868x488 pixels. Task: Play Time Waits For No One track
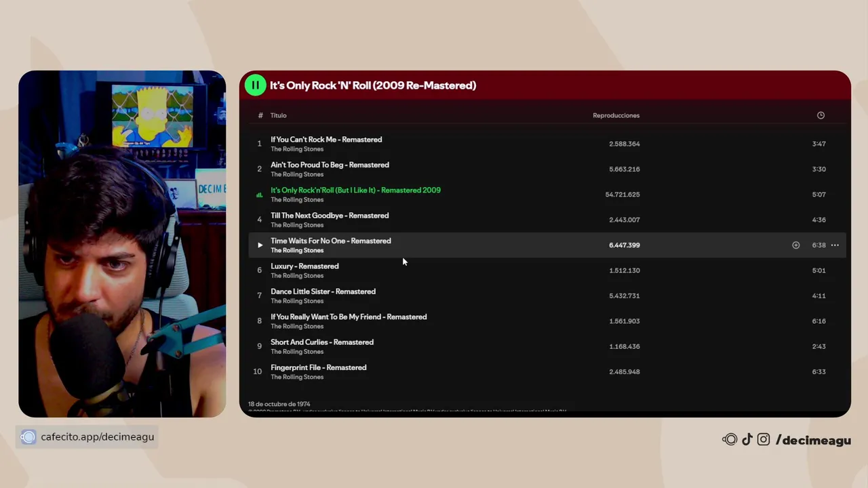(260, 245)
